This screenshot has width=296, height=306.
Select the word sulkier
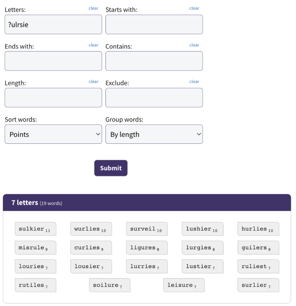click(36, 229)
